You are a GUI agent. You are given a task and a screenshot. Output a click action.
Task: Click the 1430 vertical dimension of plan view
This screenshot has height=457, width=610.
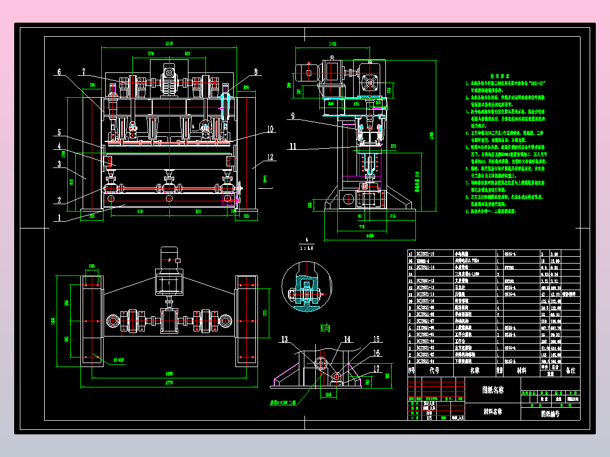(x=53, y=321)
